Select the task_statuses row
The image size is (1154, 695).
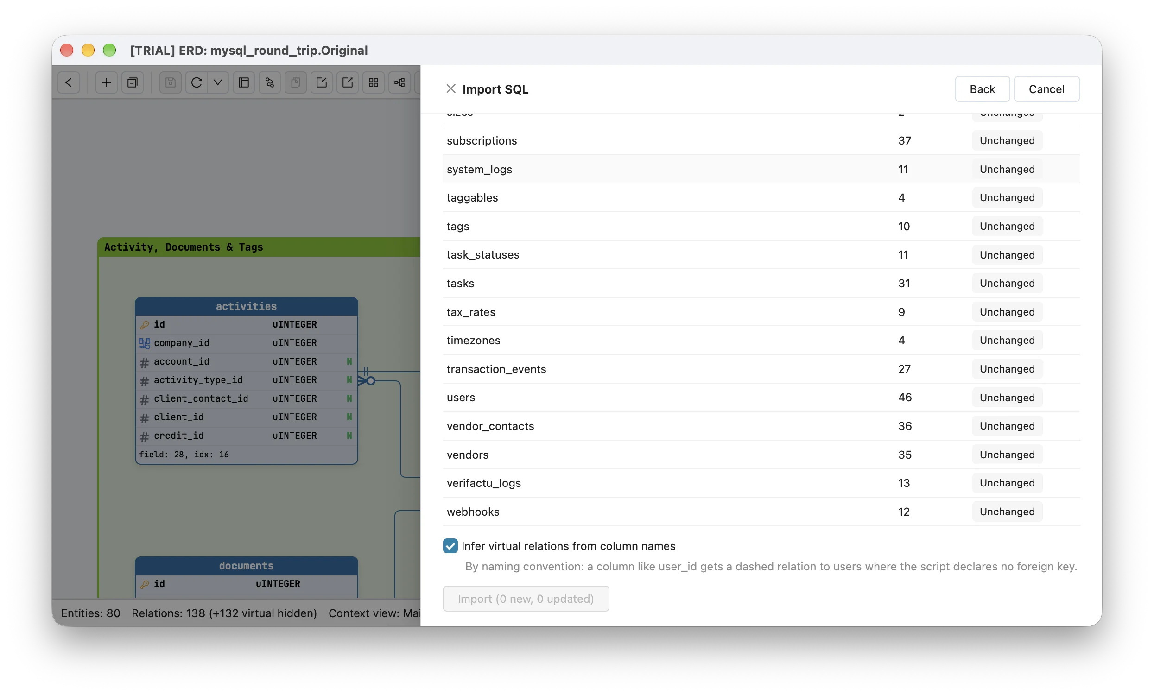click(761, 255)
